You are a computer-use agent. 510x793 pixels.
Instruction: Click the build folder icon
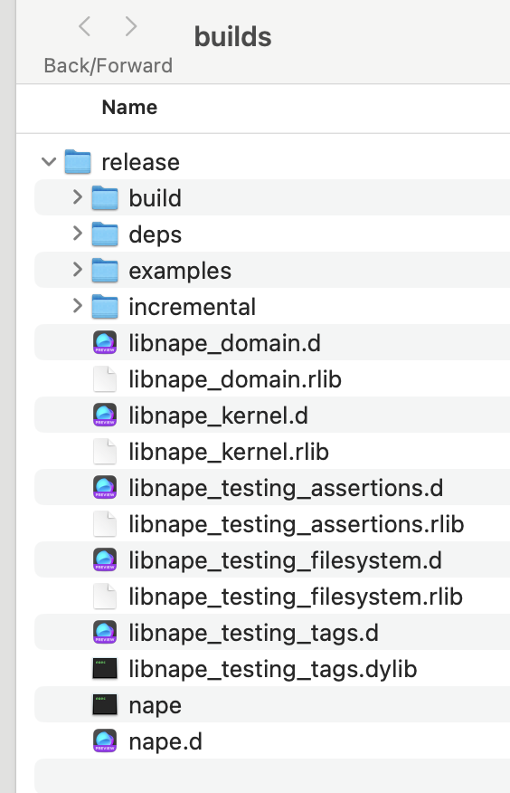105,197
